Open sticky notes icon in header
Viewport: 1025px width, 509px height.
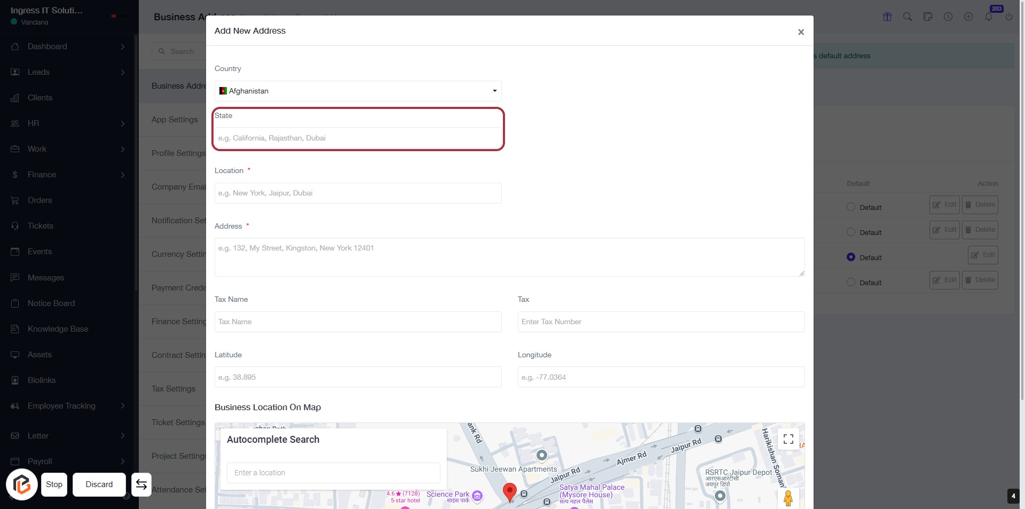928,17
